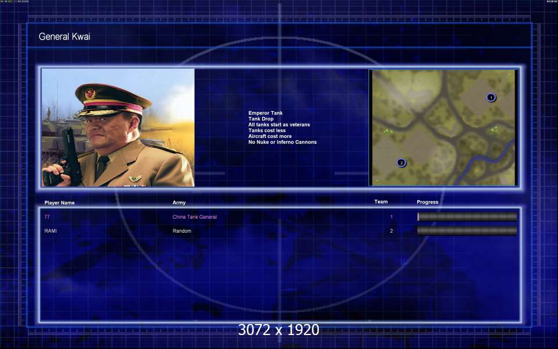Click the 'General Kwai' title text
The width and height of the screenshot is (558, 349).
[x=65, y=36]
